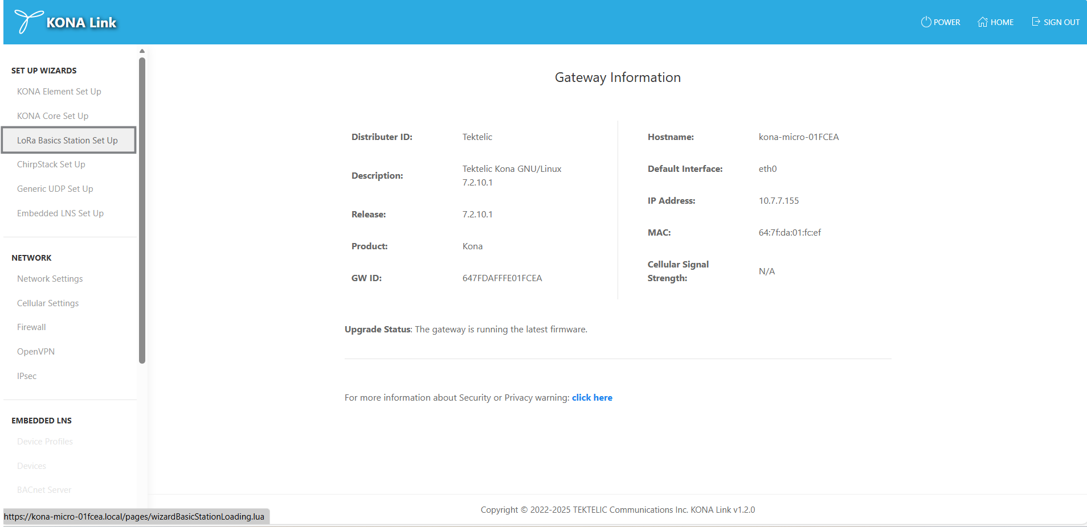This screenshot has width=1087, height=527.
Task: Open ChirpStack Set Up wizard
Action: pos(51,164)
